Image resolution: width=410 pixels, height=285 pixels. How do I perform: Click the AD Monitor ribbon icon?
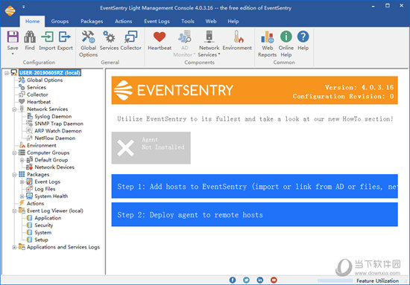point(185,36)
